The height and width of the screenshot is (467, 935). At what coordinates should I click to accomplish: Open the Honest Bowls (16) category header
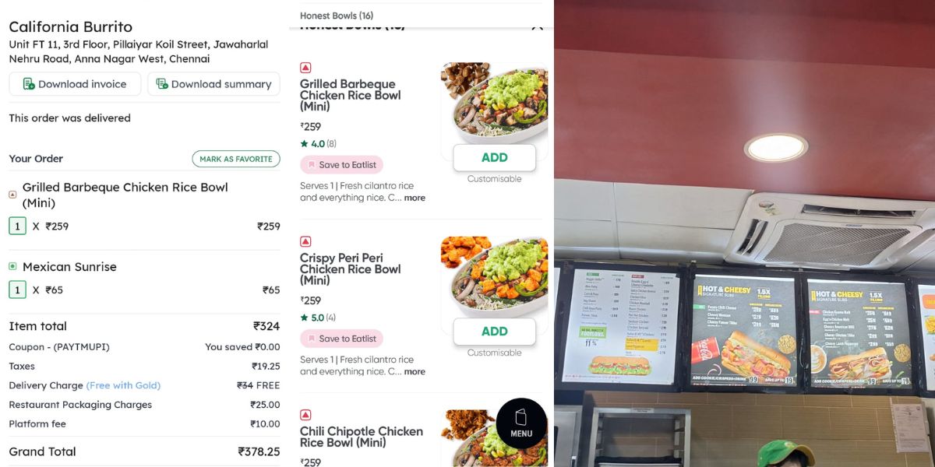pyautogui.click(x=337, y=16)
